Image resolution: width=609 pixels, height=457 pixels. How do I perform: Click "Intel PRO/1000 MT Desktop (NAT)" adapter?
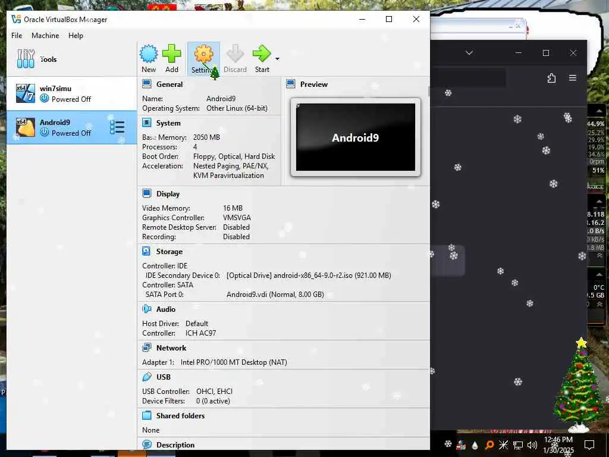point(234,362)
